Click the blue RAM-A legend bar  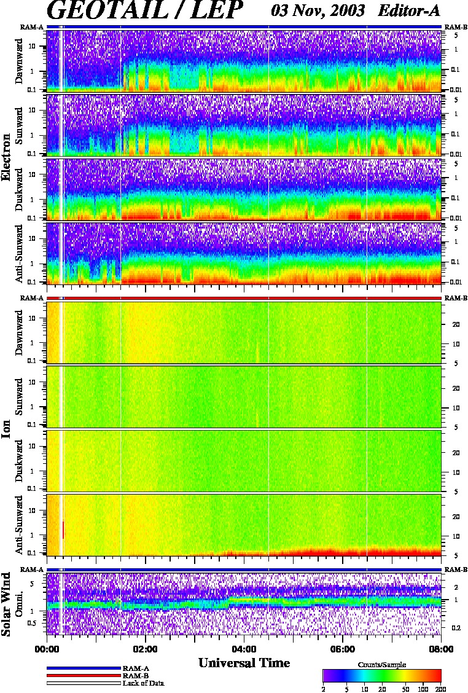pyautogui.click(x=84, y=668)
